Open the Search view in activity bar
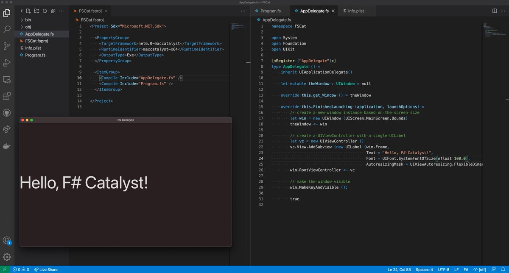509x273 pixels. coord(7,29)
